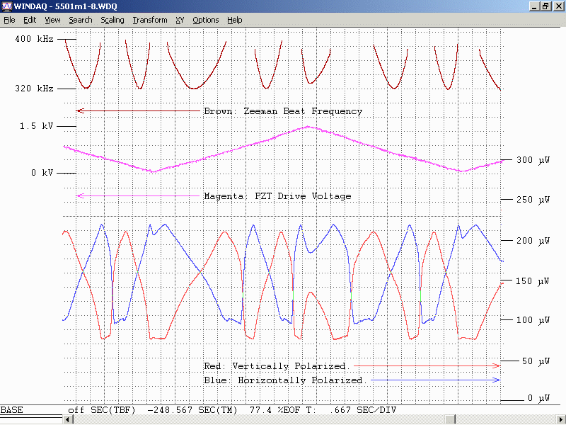This screenshot has width=566, height=425.
Task: Open the View menu
Action: click(52, 20)
